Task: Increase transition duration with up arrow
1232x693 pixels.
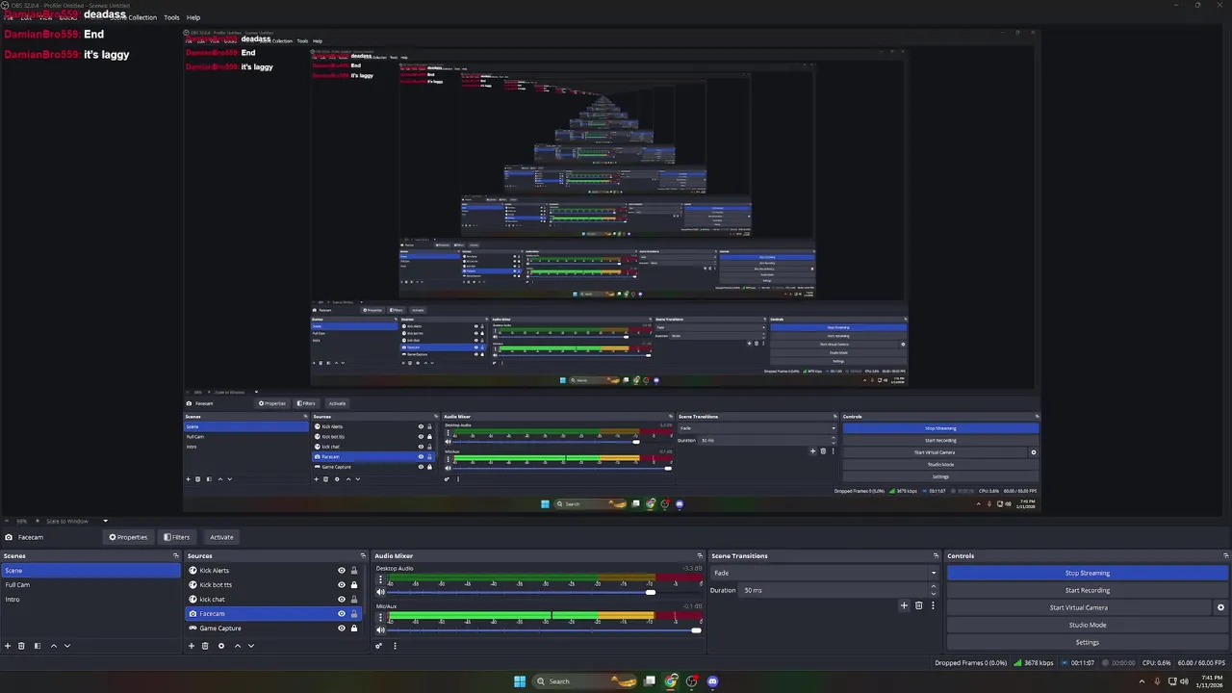Action: [x=933, y=587]
